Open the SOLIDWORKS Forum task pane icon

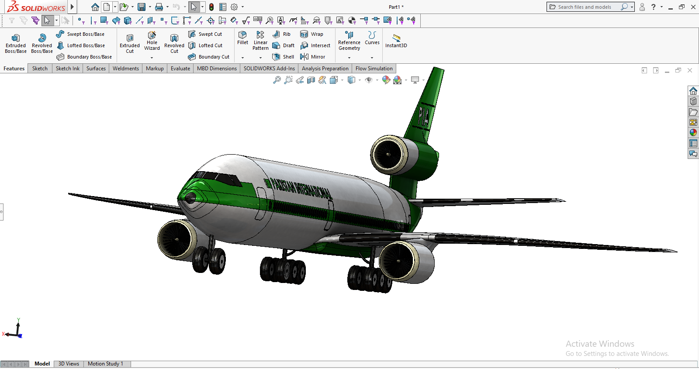(x=693, y=154)
